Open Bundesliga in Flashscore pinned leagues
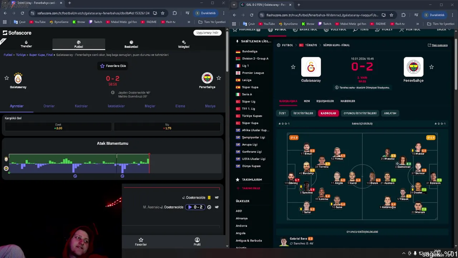The image size is (458, 258). pyautogui.click(x=250, y=51)
